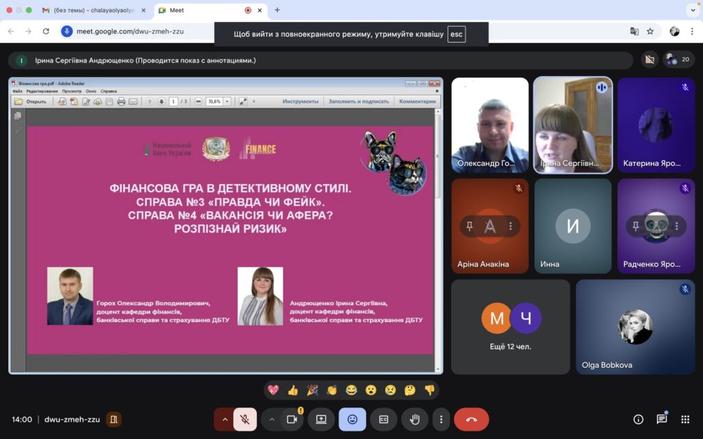
Task: Unmute the microphone toggle
Action: pos(245,419)
